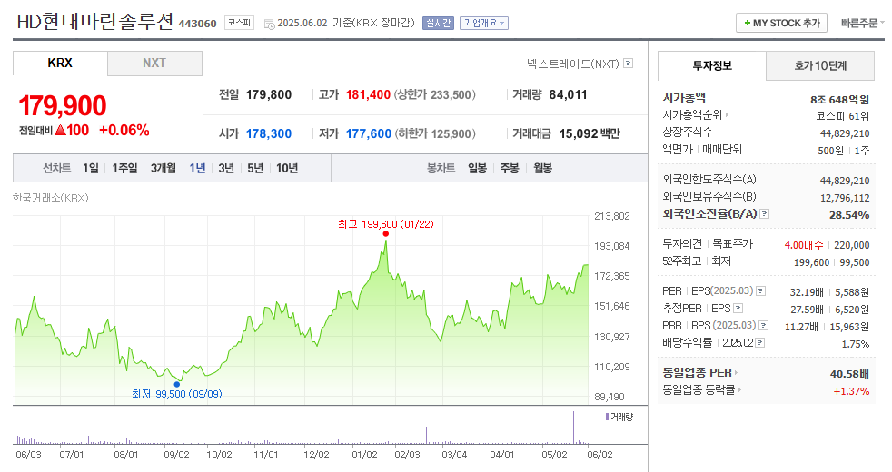This screenshot has width=892, height=472.
Task: Show the 주봉 candle chart
Action: (x=510, y=168)
